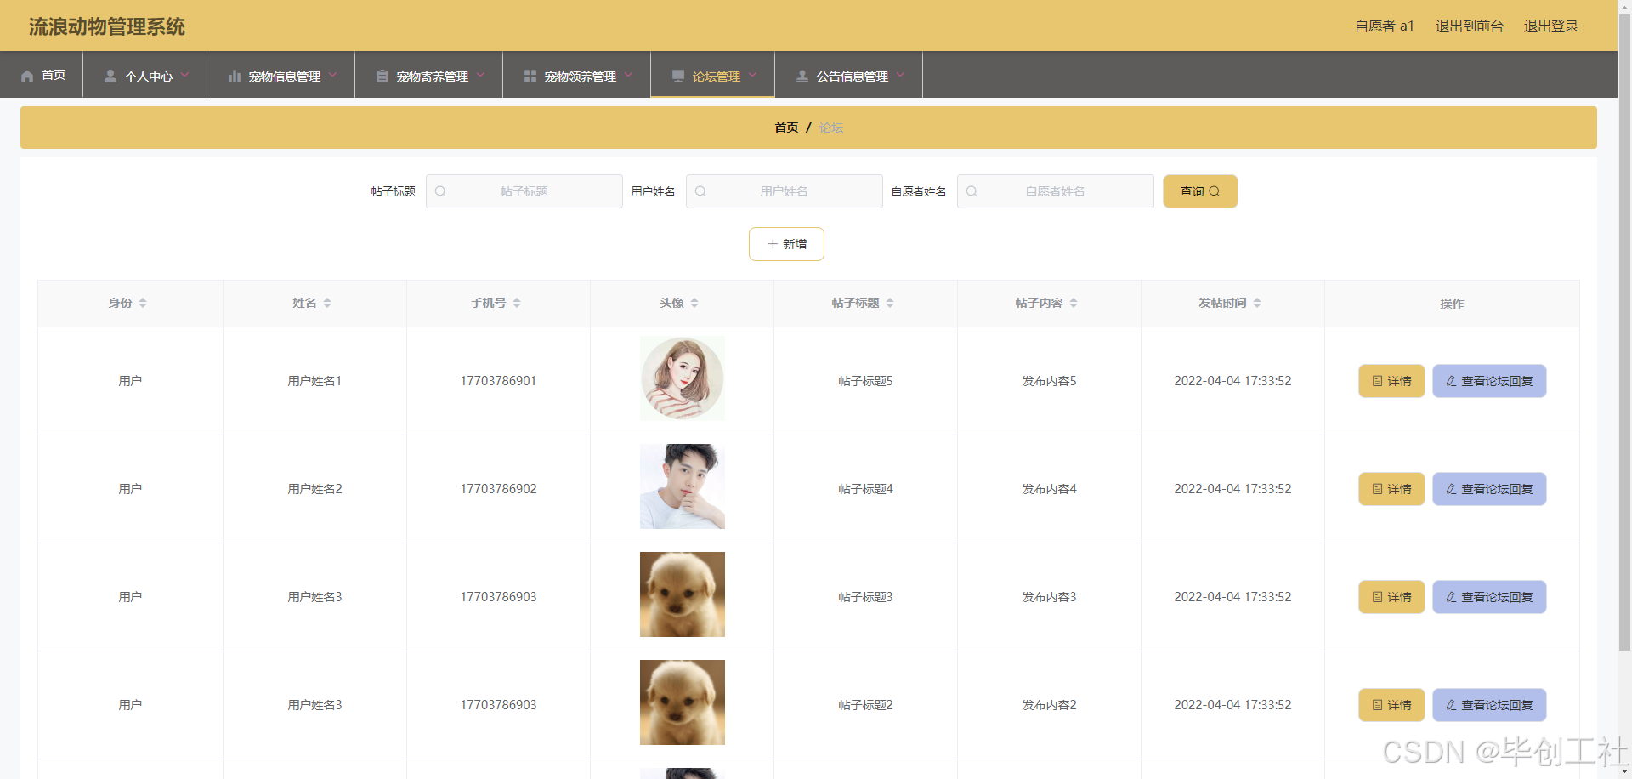Click 退出到前台 link in header
1632x779 pixels.
pos(1469,26)
